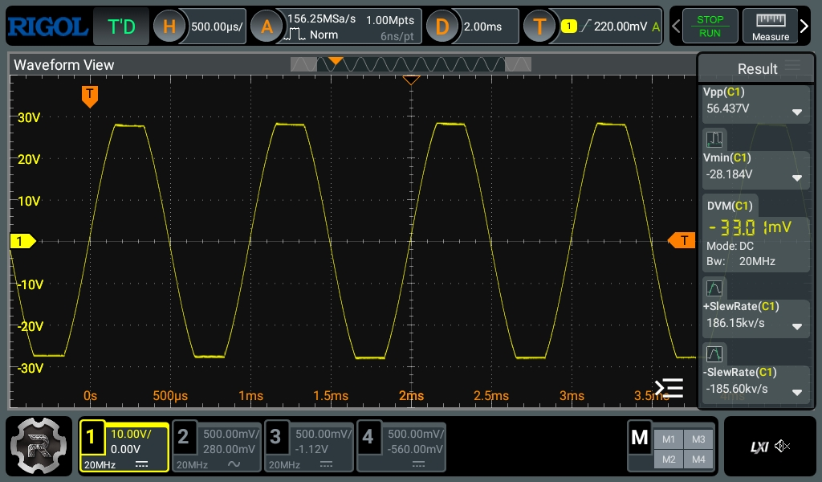Screen dimensions: 822x482
Task: Click the DVM(C1) voltmeter panel
Action: click(756, 233)
